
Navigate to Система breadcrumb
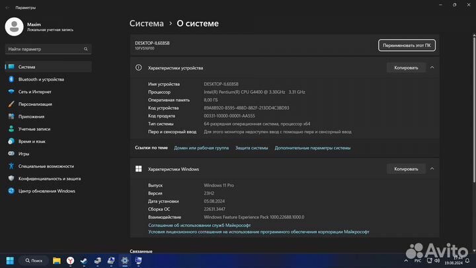point(147,23)
